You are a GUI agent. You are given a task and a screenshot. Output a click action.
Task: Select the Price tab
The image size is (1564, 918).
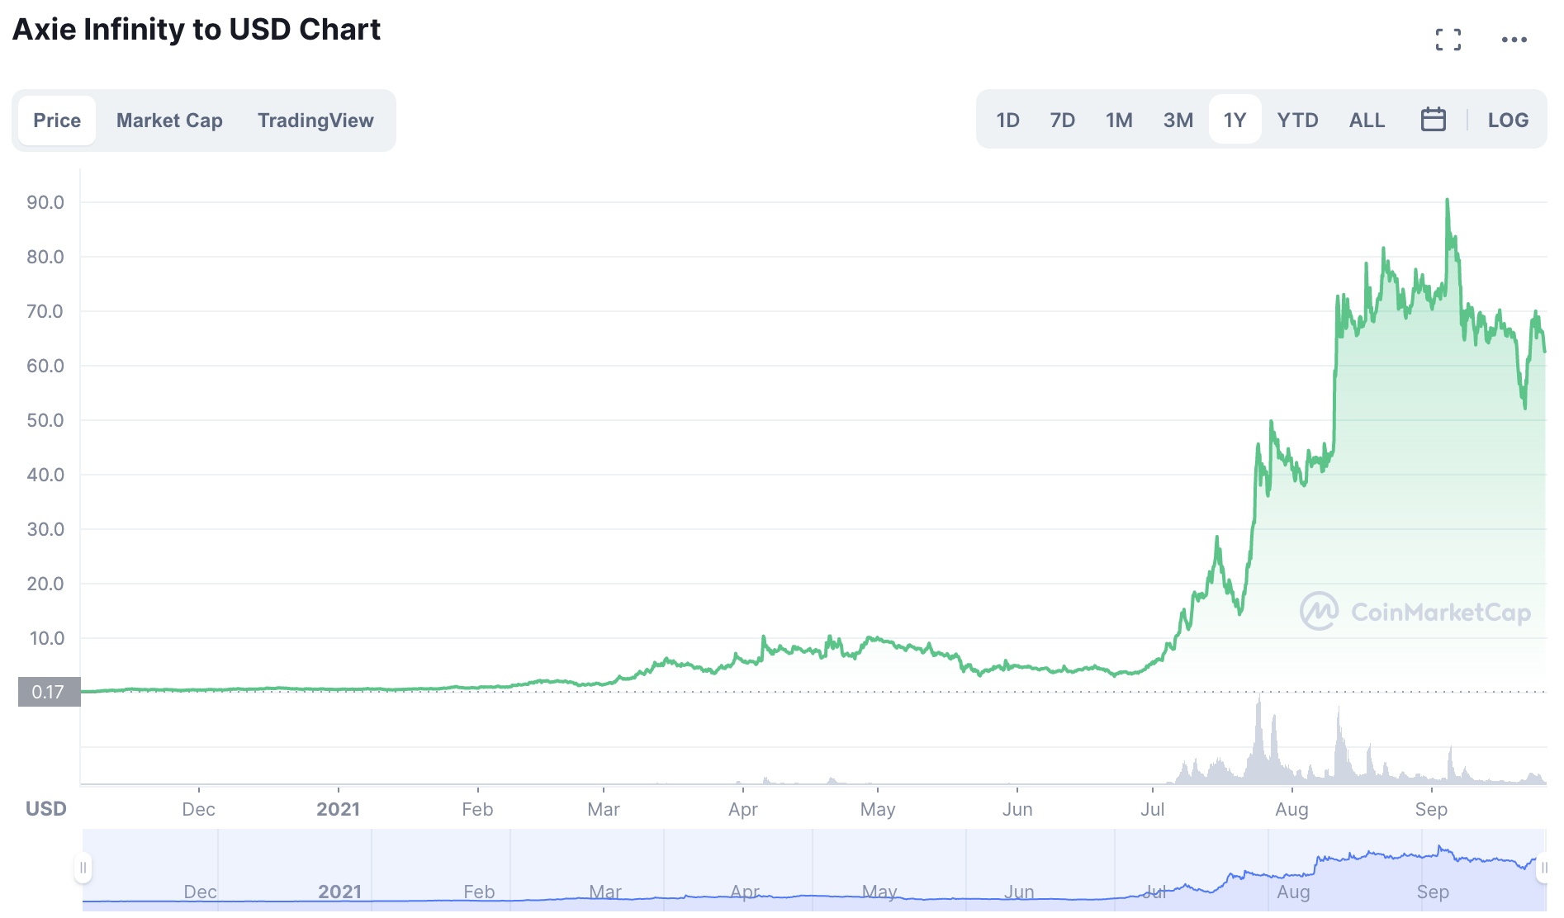57,121
